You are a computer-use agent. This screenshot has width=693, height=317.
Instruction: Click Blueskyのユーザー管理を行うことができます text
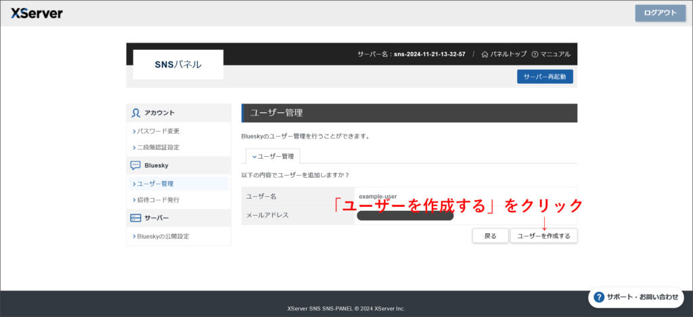point(305,137)
